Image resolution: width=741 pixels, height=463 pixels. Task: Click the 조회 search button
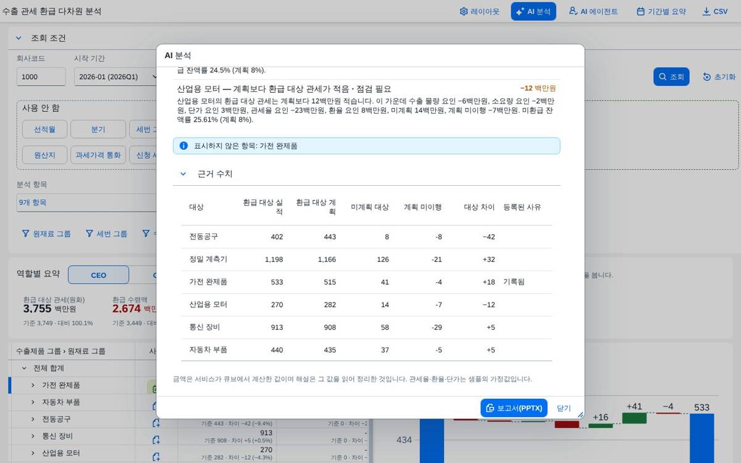pos(671,77)
